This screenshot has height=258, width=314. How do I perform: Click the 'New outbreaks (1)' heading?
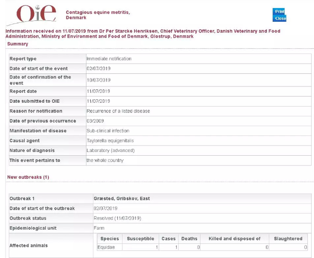(x=28, y=177)
